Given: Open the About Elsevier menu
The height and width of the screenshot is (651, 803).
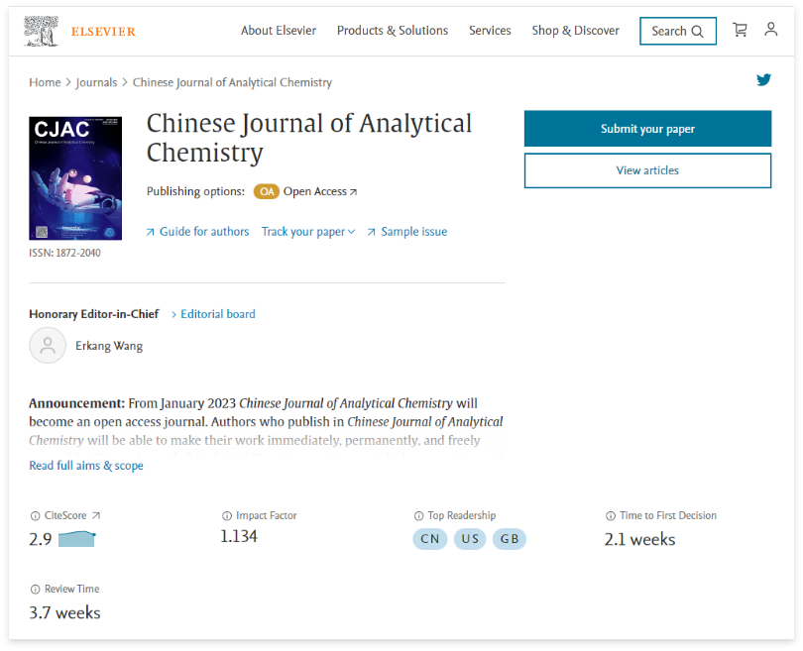Looking at the screenshot, I should click(279, 31).
